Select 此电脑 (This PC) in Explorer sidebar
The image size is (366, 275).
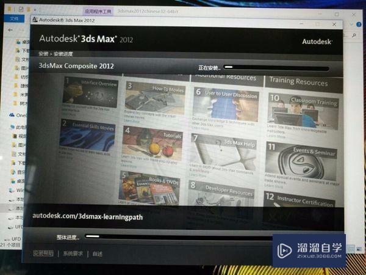[x=18, y=127]
